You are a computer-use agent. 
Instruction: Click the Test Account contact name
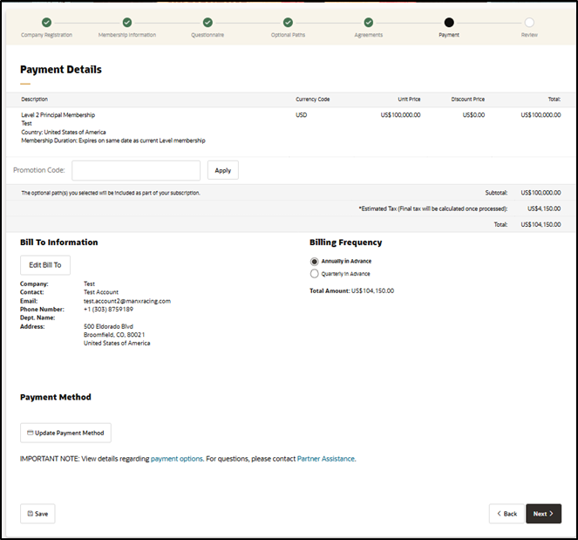tap(101, 292)
